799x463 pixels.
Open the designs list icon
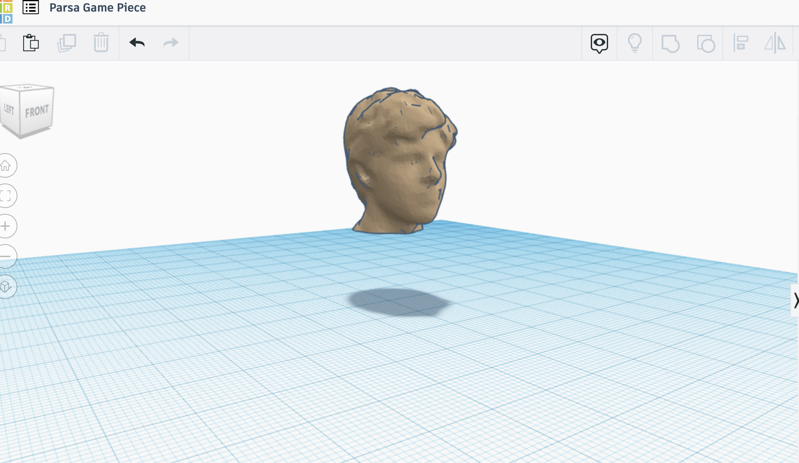coord(31,8)
